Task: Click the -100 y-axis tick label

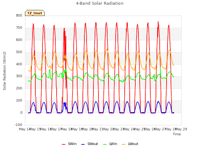Action: (18, 125)
